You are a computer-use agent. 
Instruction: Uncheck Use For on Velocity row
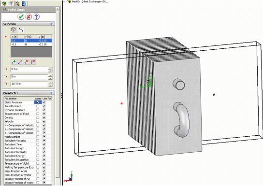44,121
